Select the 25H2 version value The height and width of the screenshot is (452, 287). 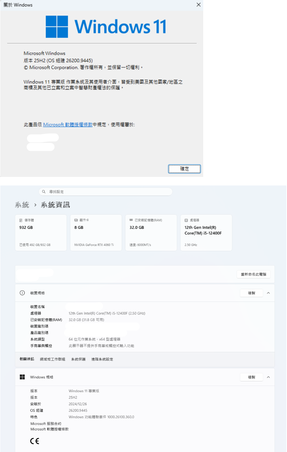73,397
